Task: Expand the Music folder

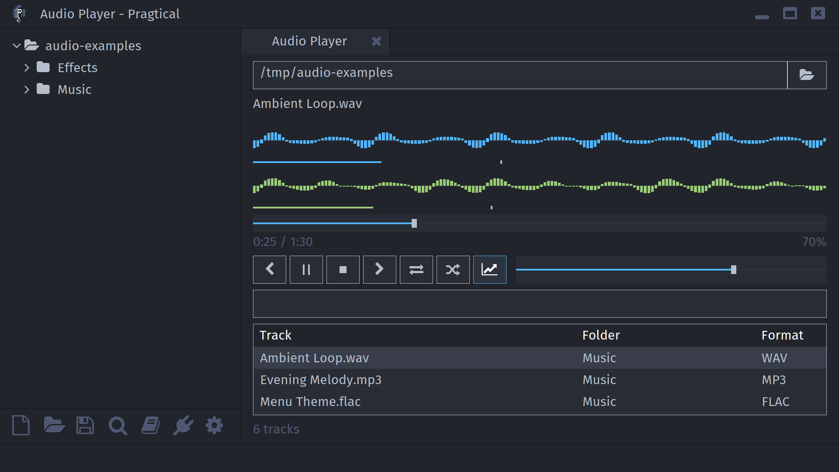Action: (27, 89)
